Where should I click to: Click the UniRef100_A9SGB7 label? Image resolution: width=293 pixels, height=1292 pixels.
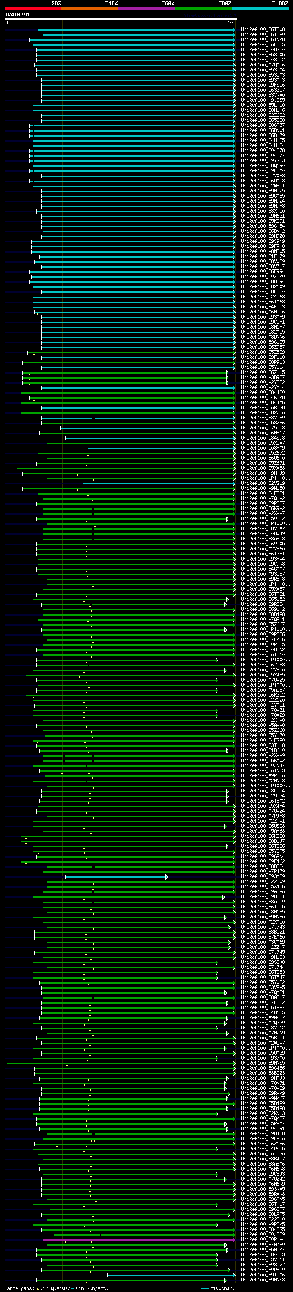point(262,574)
